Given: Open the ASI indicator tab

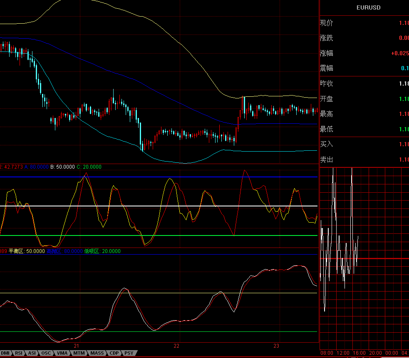Looking at the screenshot, I should click(x=32, y=353).
